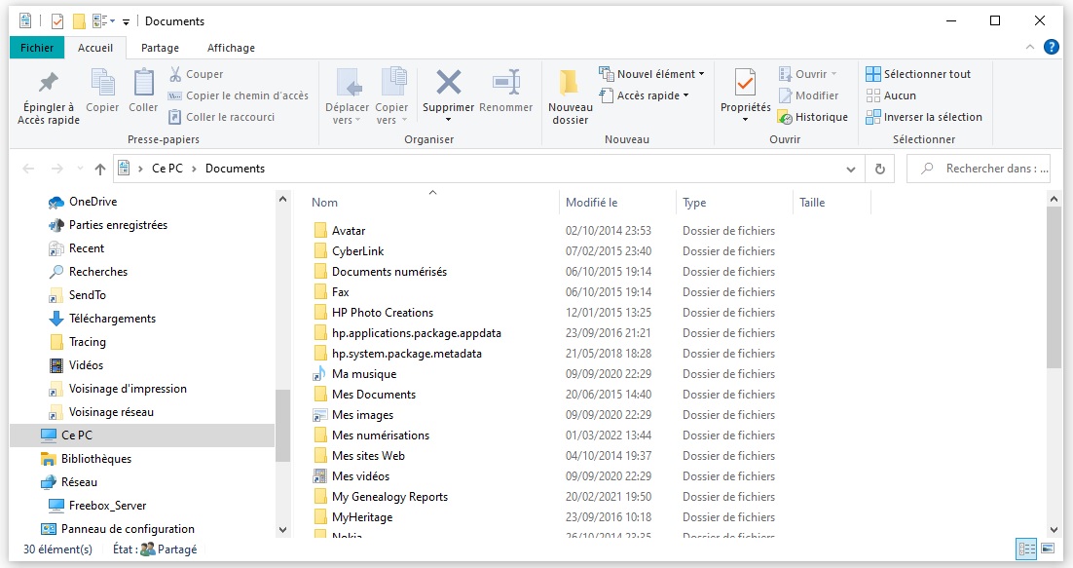This screenshot has height=568, width=1073.
Task: Switch to details view icon in status bar
Action: pos(1026,549)
